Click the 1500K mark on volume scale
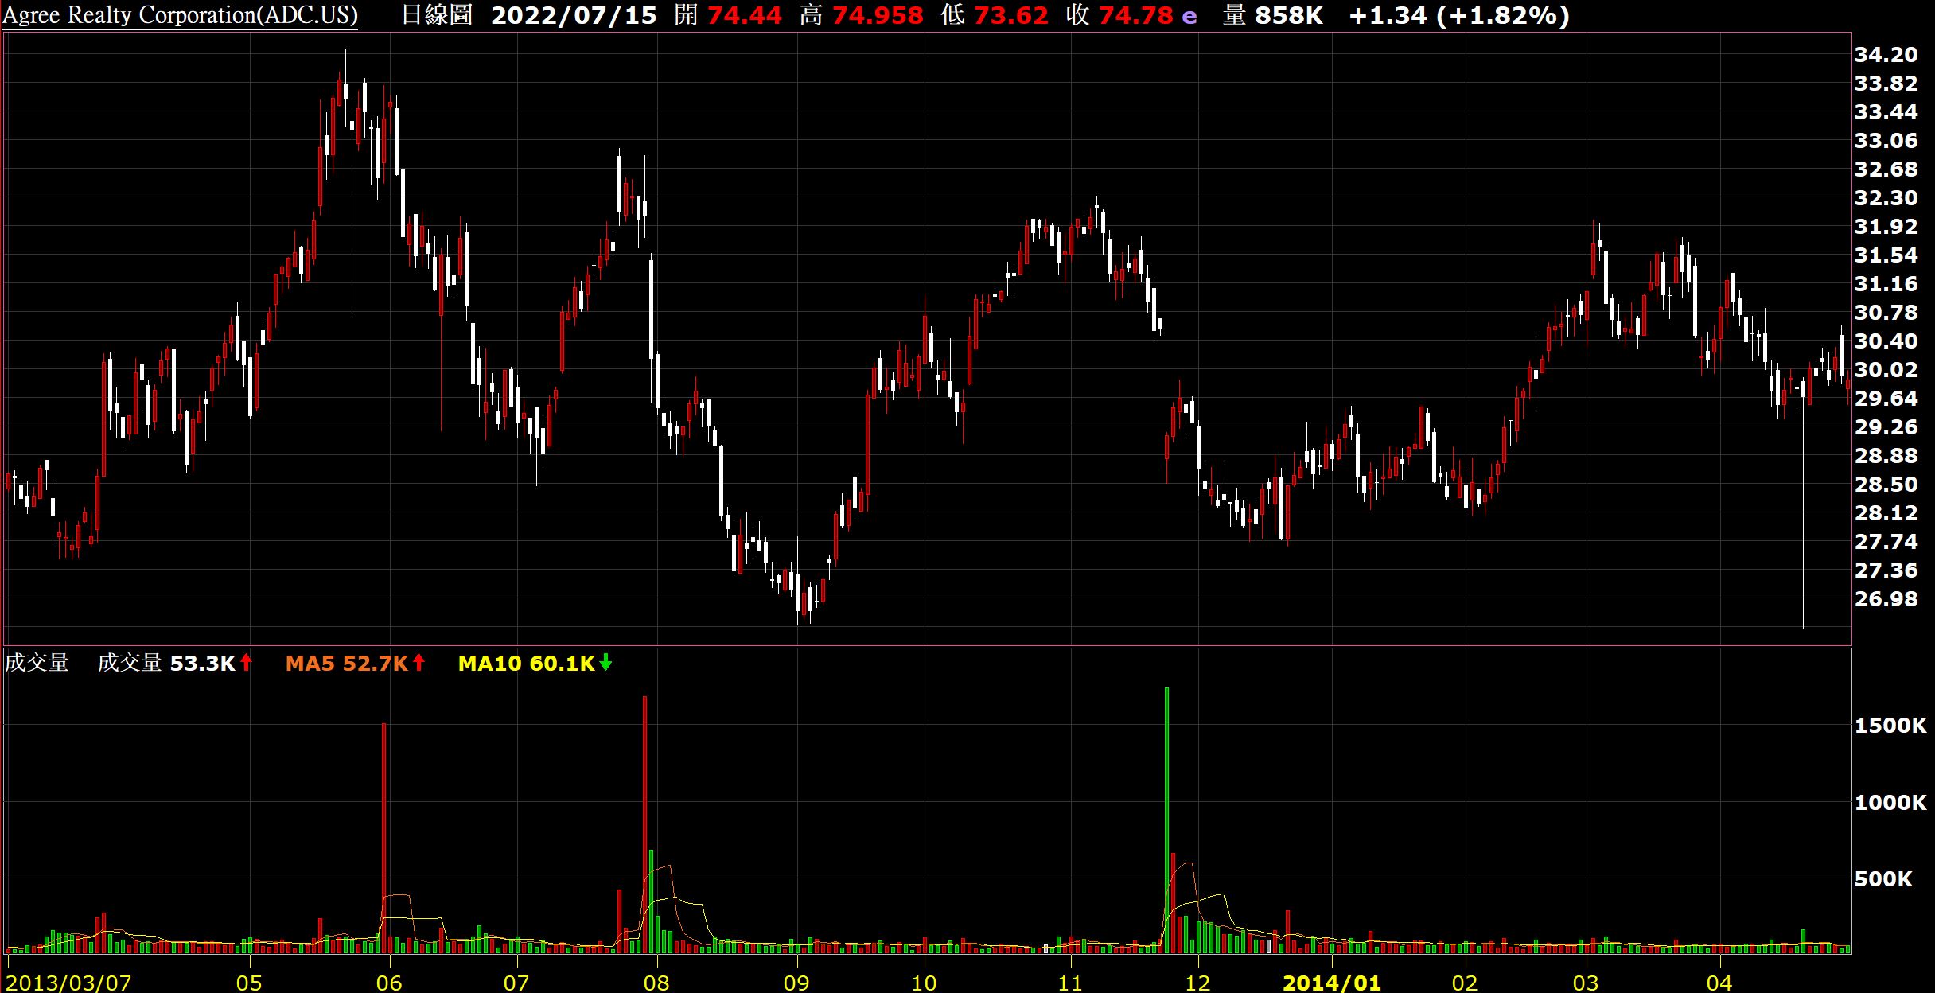The width and height of the screenshot is (1935, 993). 1890,725
